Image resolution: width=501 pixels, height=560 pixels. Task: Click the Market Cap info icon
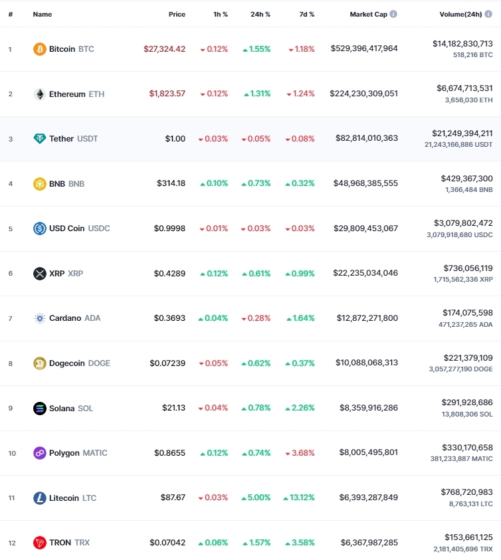393,14
